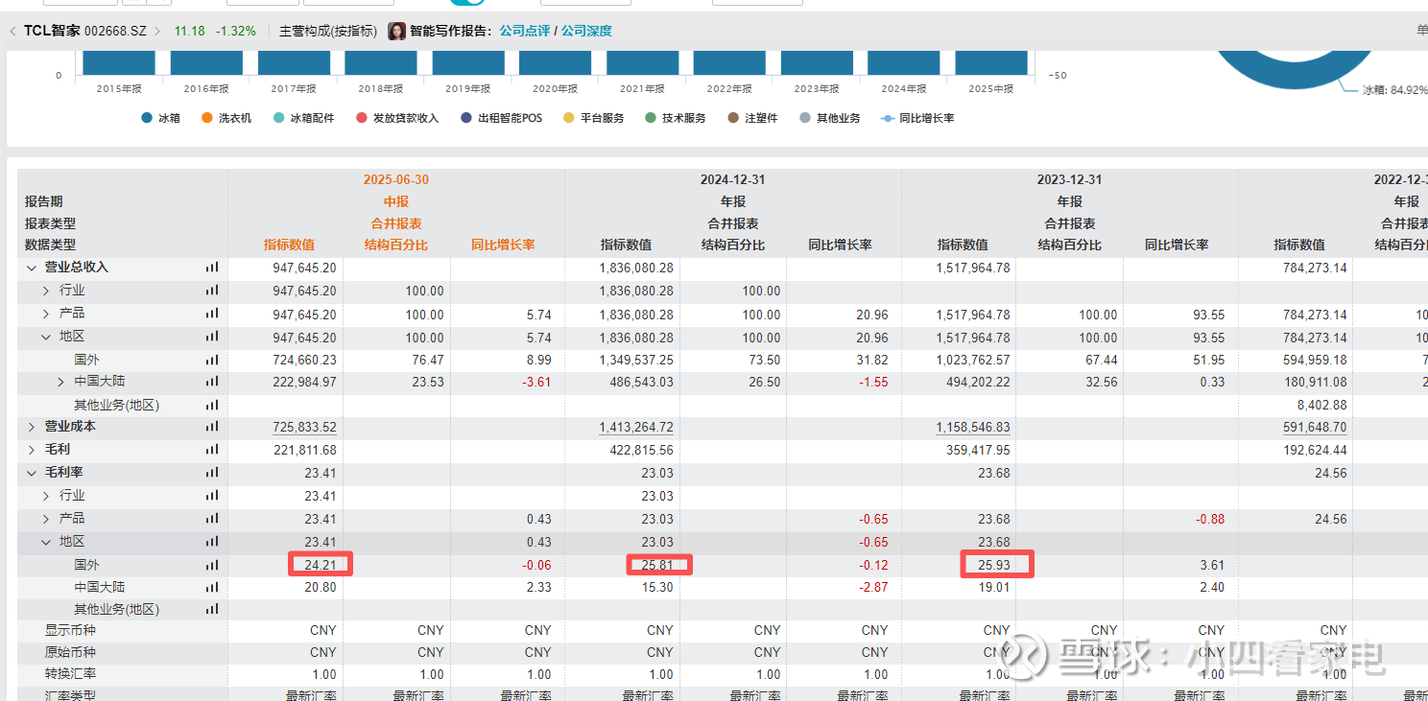The height and width of the screenshot is (701, 1428).
Task: Click the 显示币种 row label
Action: coord(70,630)
